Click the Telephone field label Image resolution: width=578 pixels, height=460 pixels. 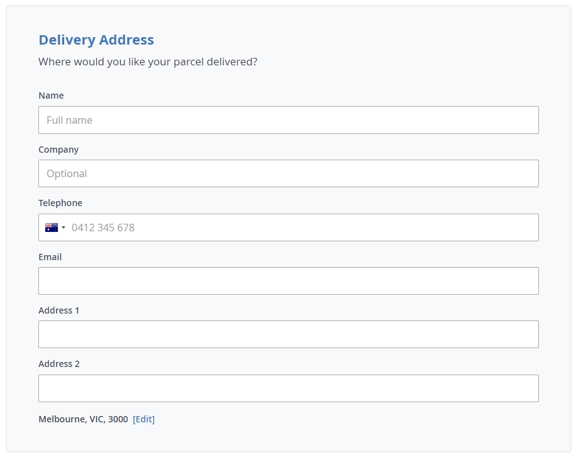click(x=60, y=203)
